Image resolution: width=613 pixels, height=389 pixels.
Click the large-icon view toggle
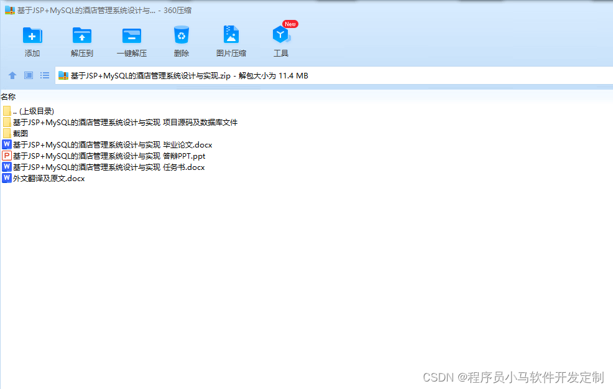tap(28, 75)
